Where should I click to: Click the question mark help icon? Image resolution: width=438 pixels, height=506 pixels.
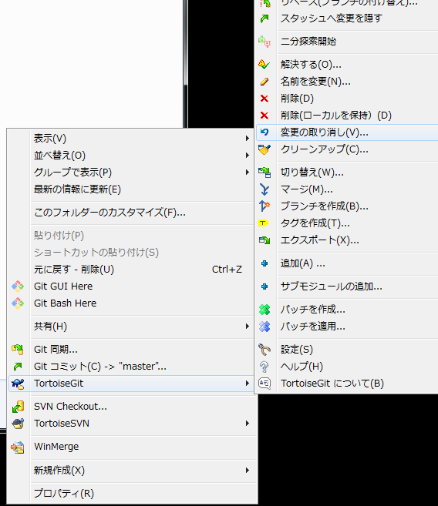click(264, 367)
